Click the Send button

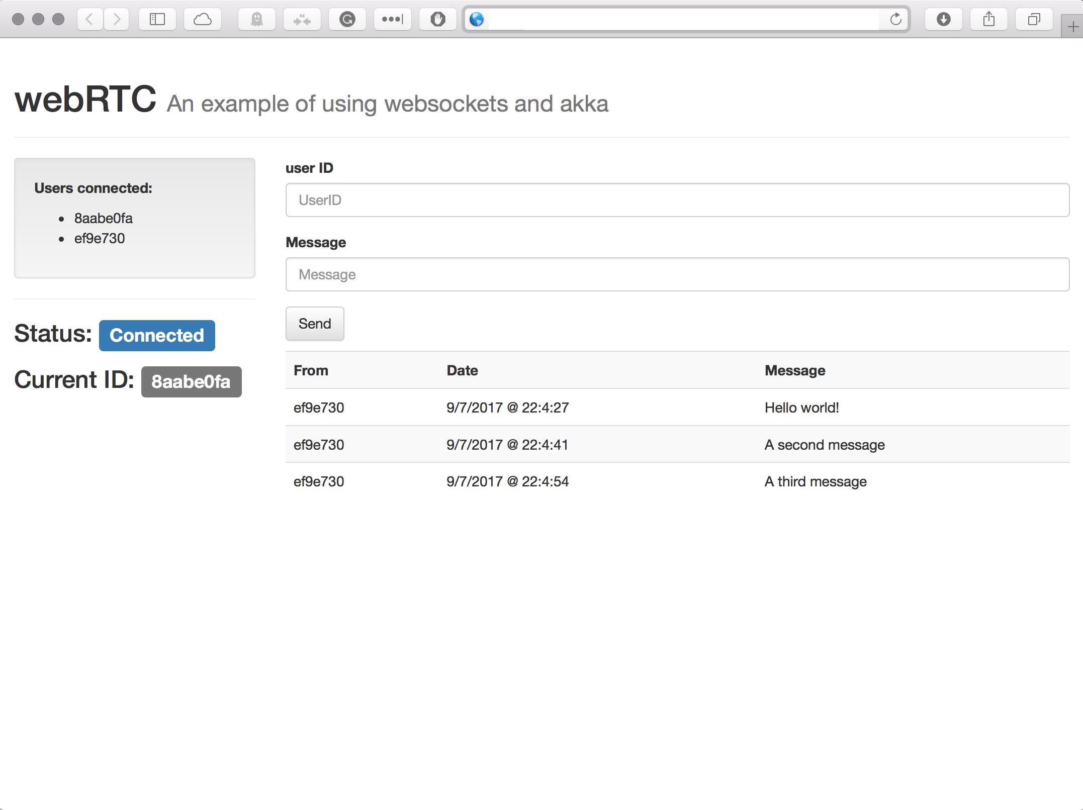[x=315, y=324]
